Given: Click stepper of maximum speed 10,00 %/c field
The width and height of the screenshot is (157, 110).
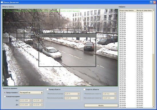Looking at the screenshot, I should click(115, 98).
